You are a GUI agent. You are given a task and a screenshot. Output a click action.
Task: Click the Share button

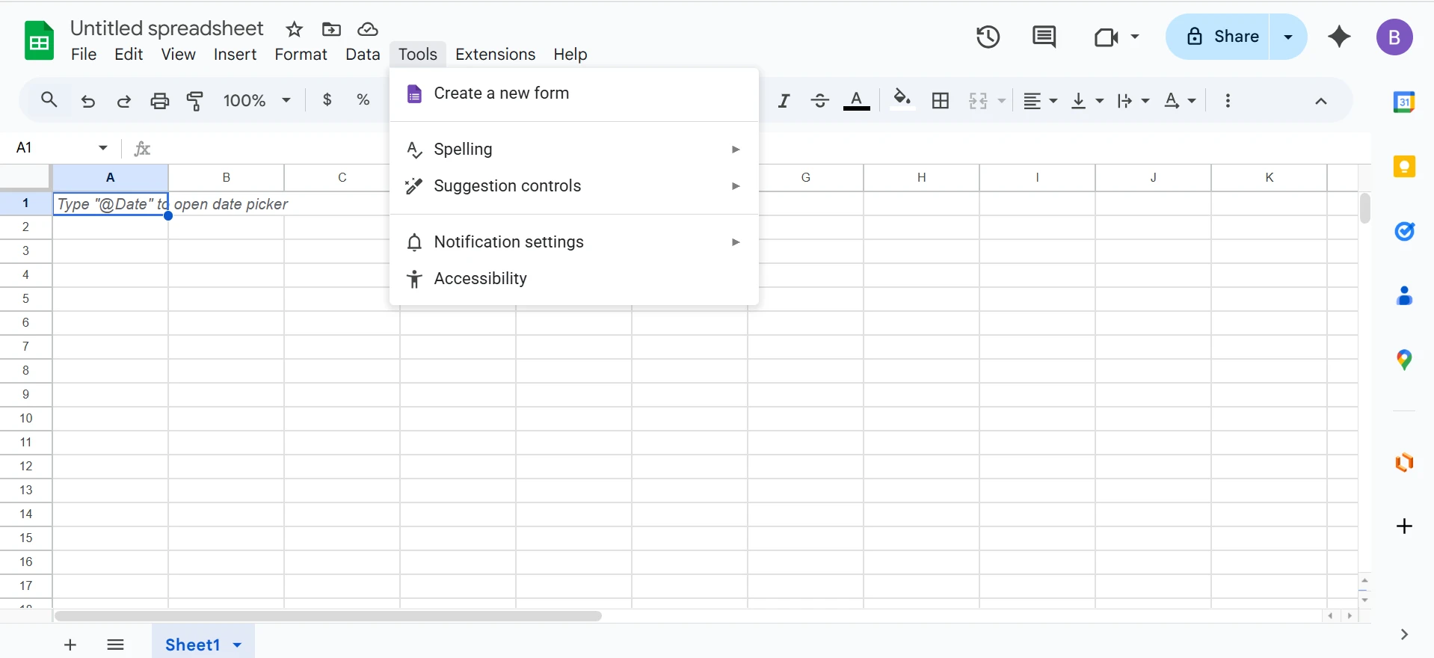1222,37
